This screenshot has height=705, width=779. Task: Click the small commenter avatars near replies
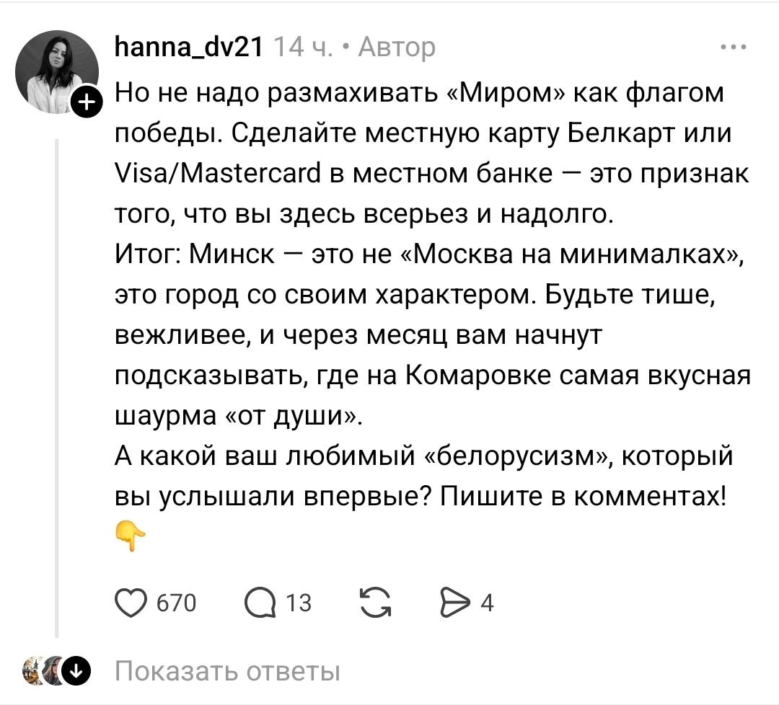(x=42, y=672)
